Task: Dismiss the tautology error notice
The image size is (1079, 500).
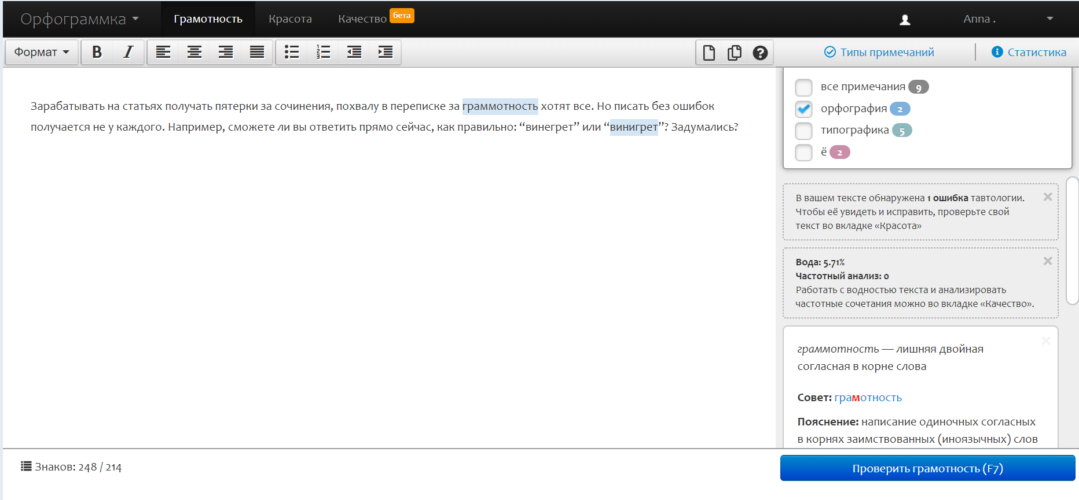Action: 1047,197
